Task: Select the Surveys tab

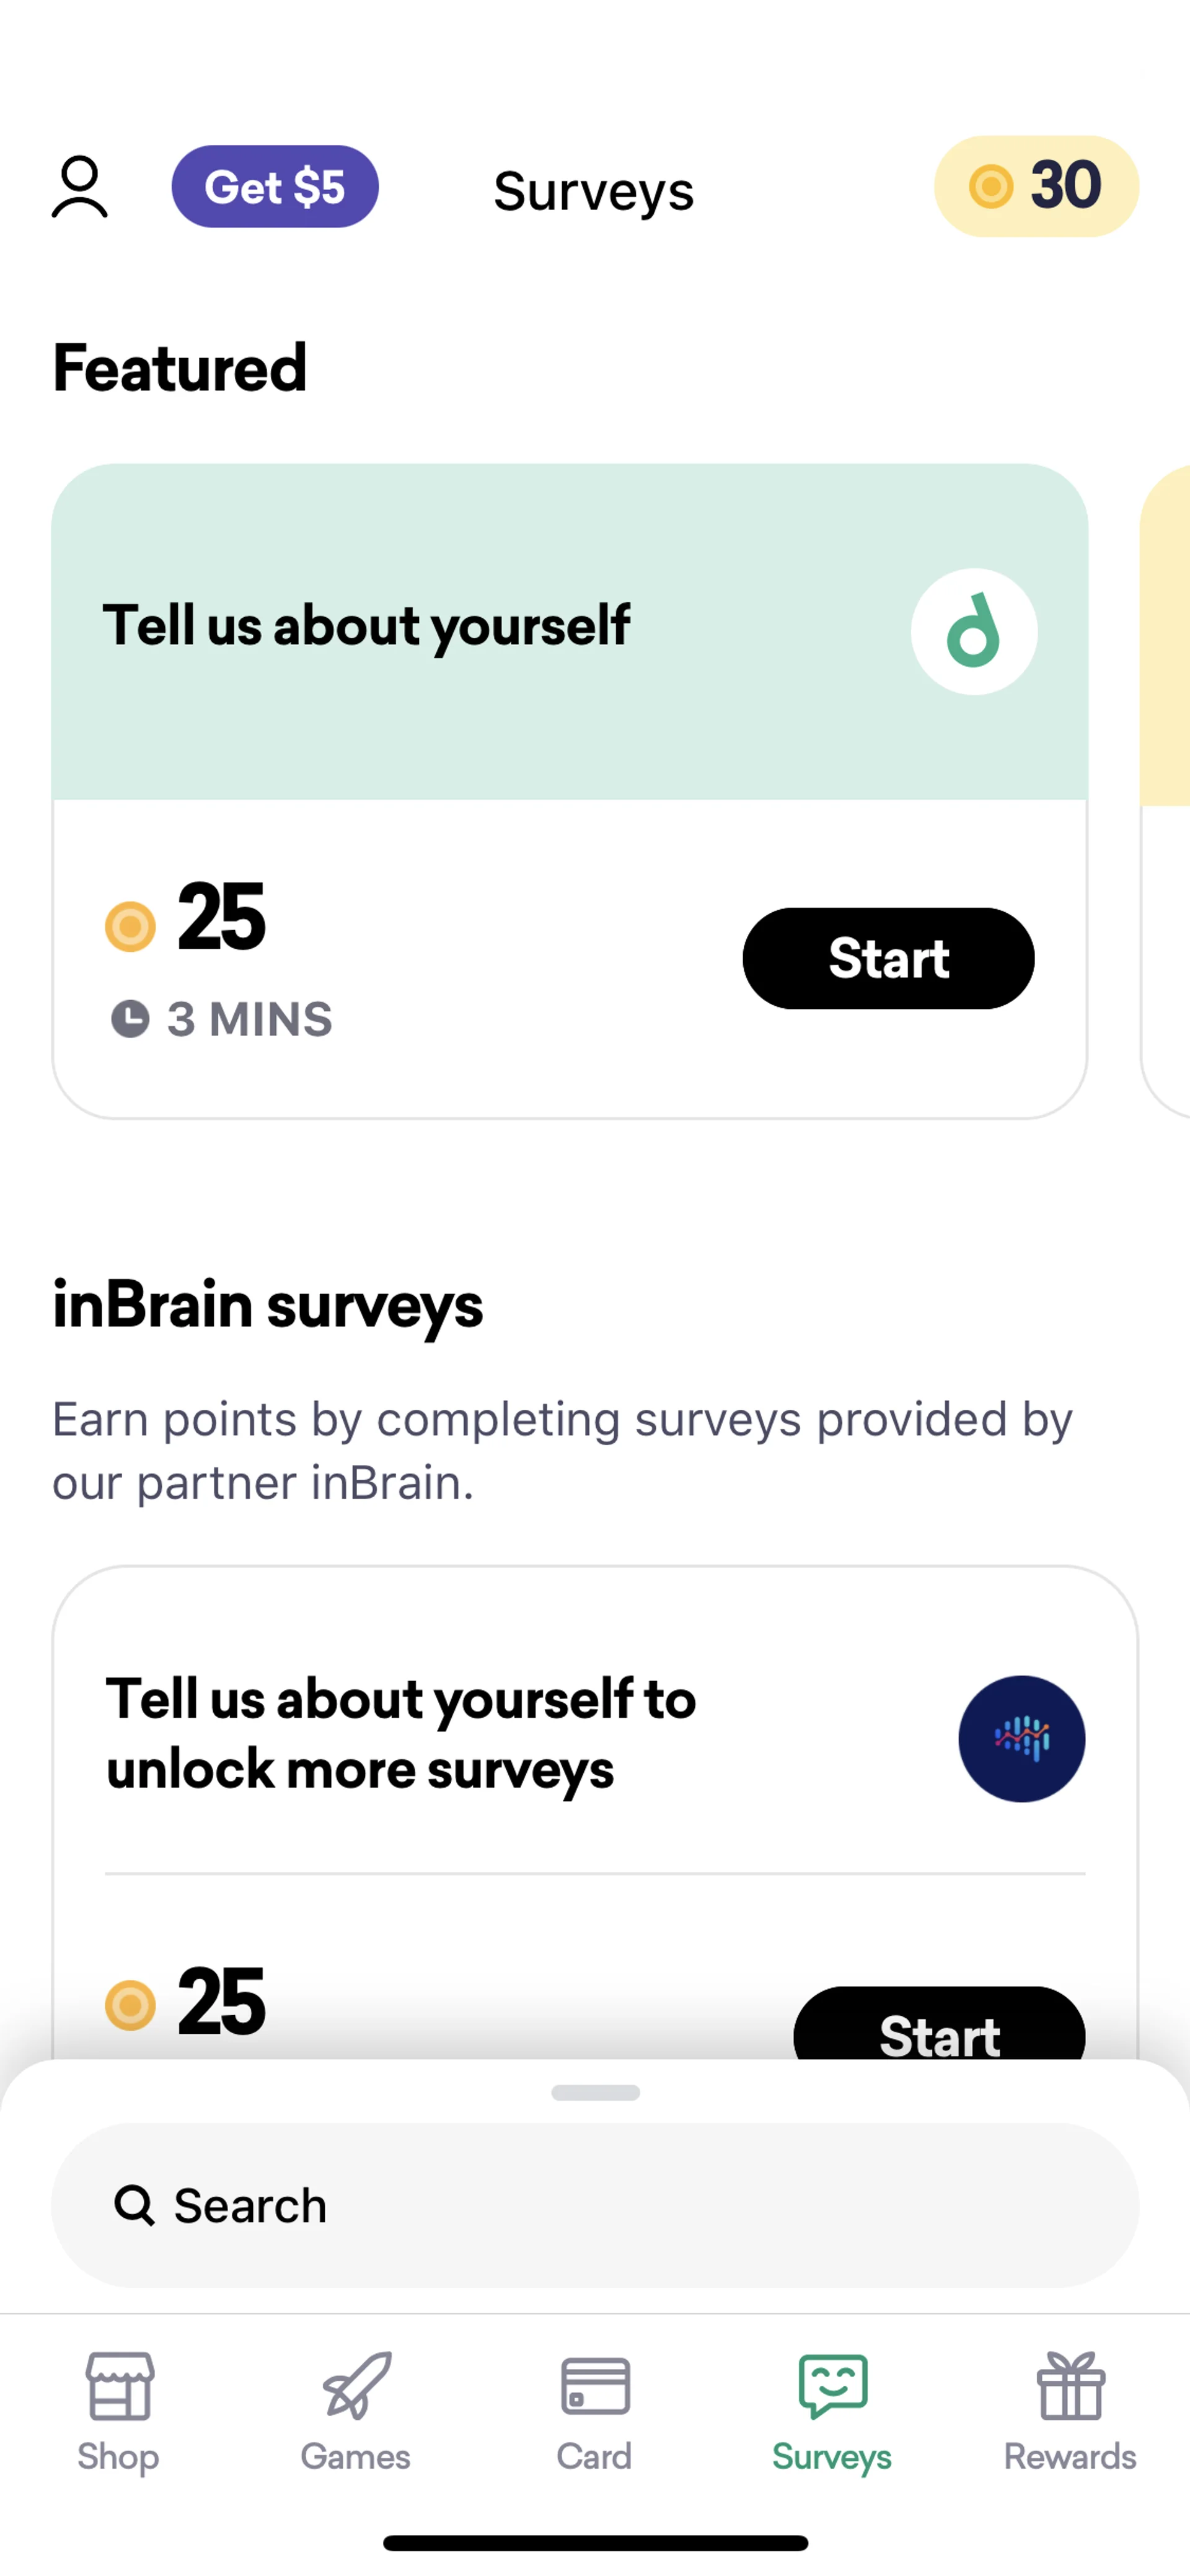Action: point(832,2411)
